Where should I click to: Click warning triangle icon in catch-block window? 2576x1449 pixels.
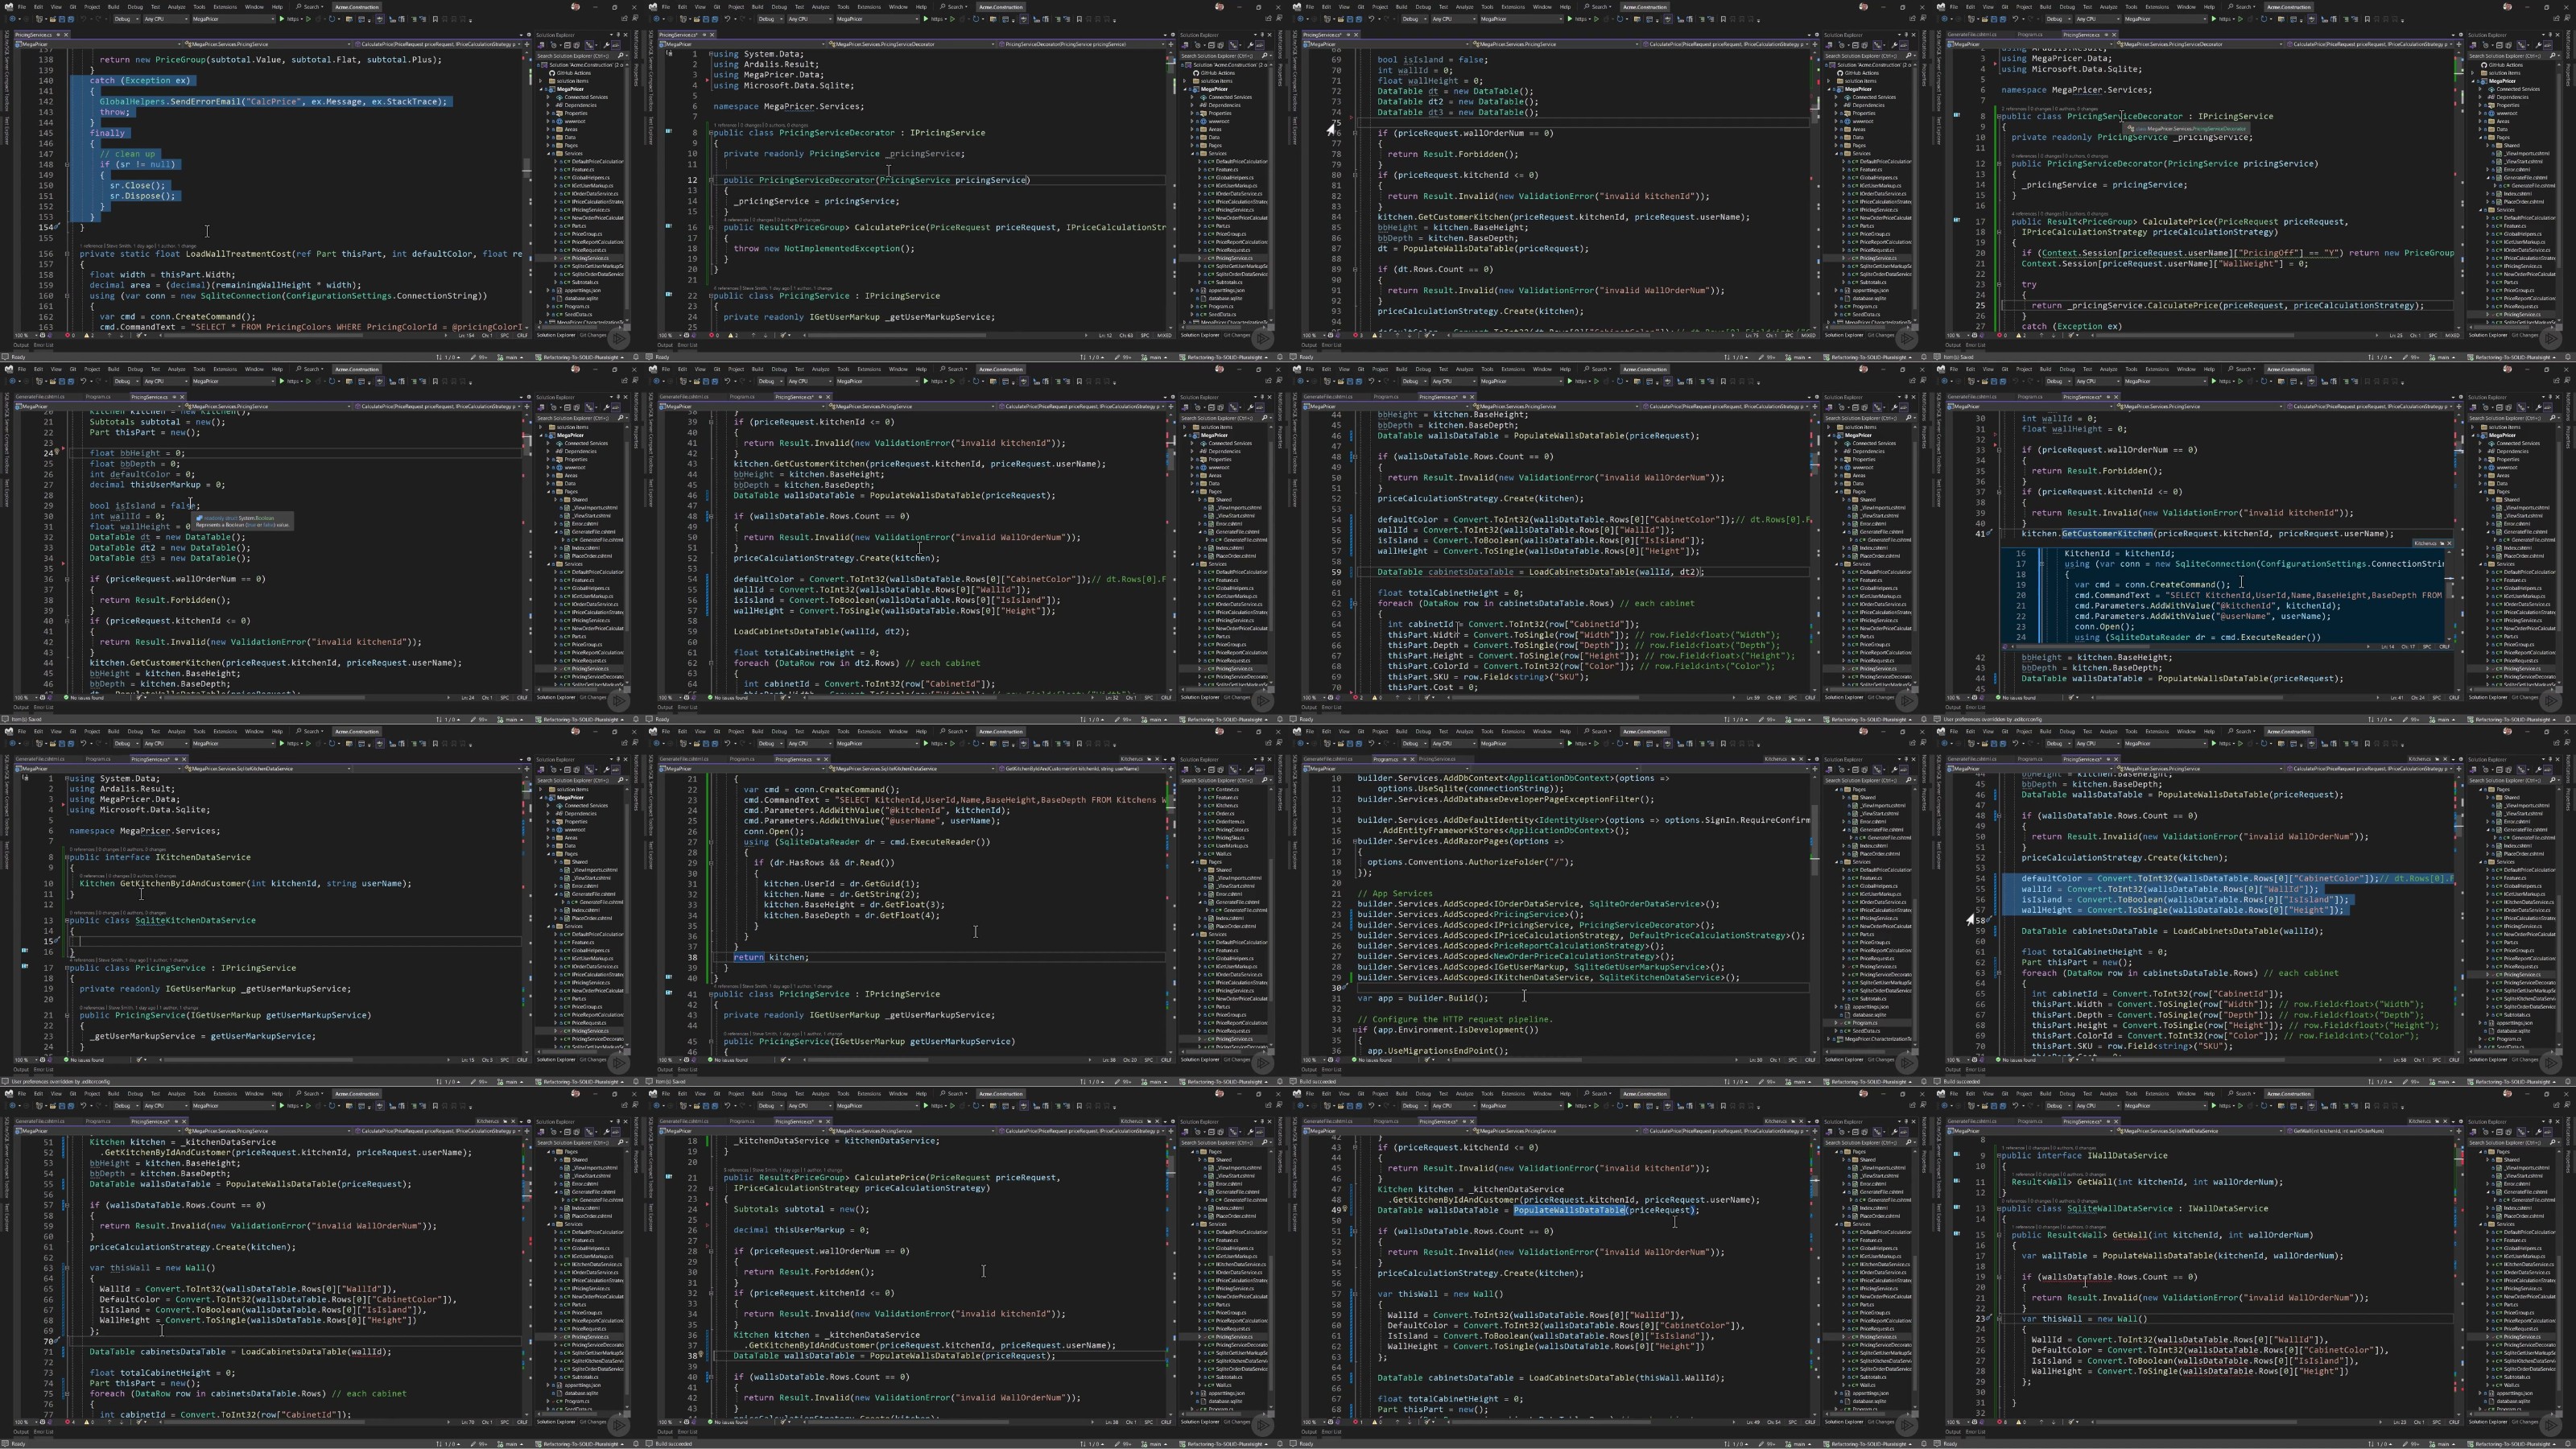(x=87, y=336)
